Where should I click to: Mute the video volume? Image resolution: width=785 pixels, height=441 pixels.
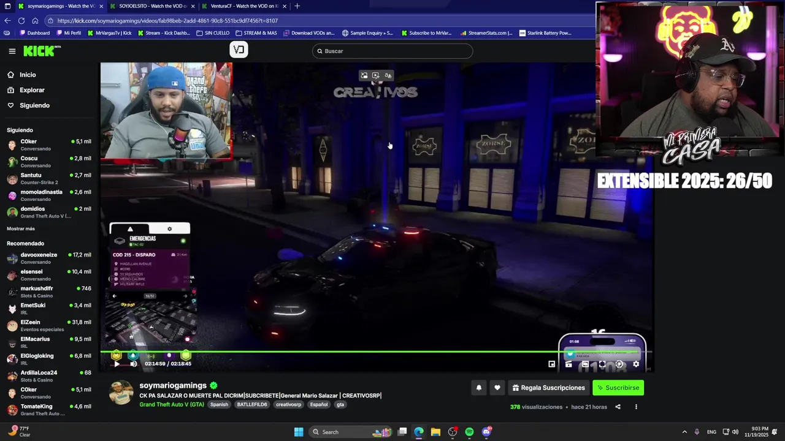pyautogui.click(x=134, y=364)
